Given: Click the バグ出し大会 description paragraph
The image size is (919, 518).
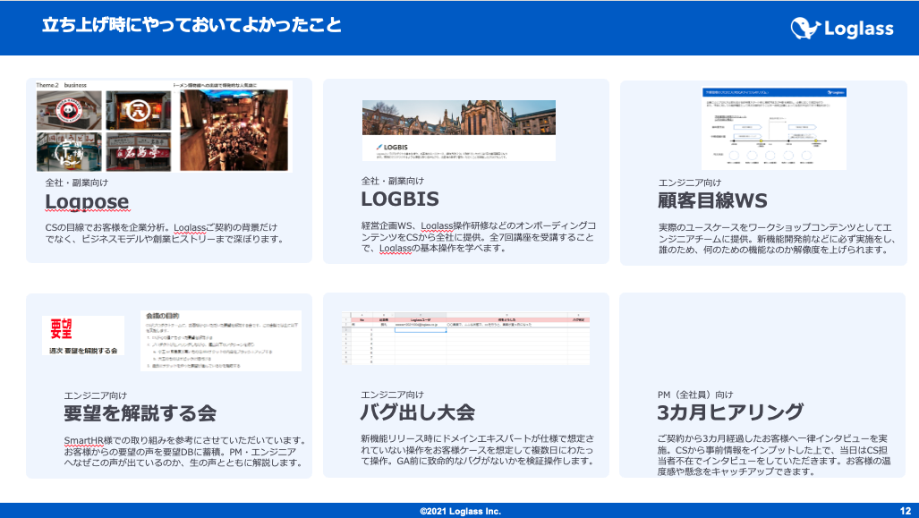Looking at the screenshot, I should click(478, 449).
